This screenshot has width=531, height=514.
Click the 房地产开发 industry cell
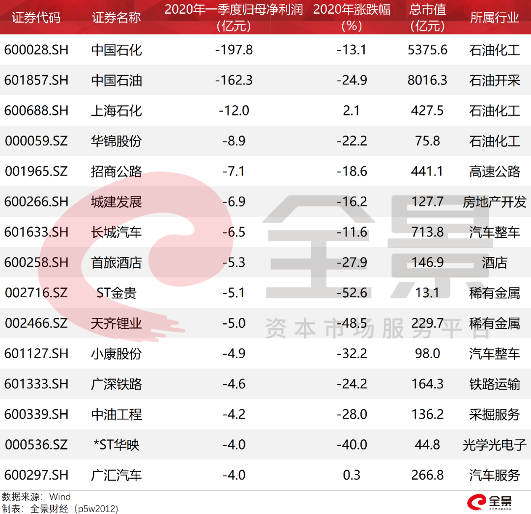point(495,201)
